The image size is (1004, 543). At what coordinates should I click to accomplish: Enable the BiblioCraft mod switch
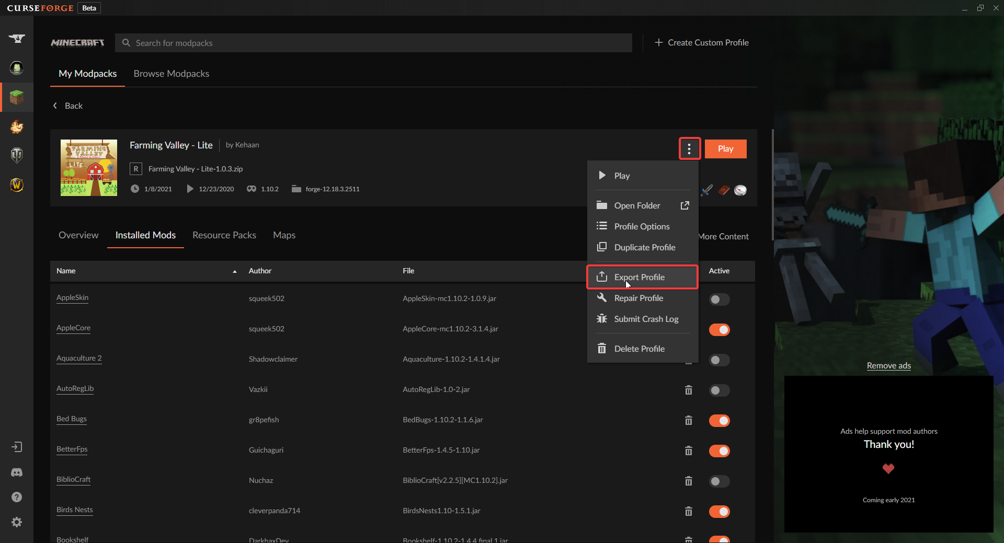tap(719, 481)
